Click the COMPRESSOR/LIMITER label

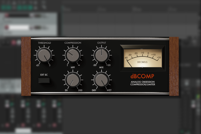click(143, 85)
